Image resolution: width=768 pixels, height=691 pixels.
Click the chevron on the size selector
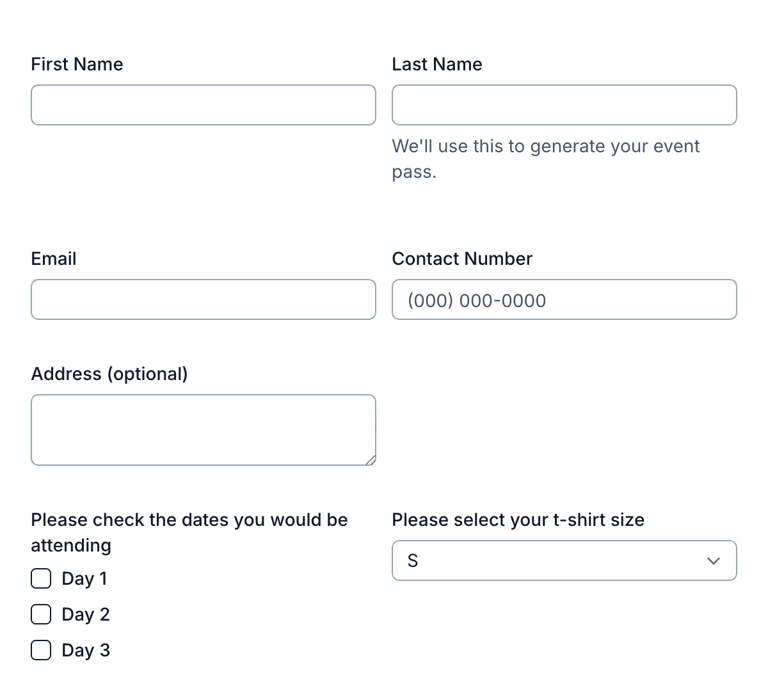click(713, 560)
